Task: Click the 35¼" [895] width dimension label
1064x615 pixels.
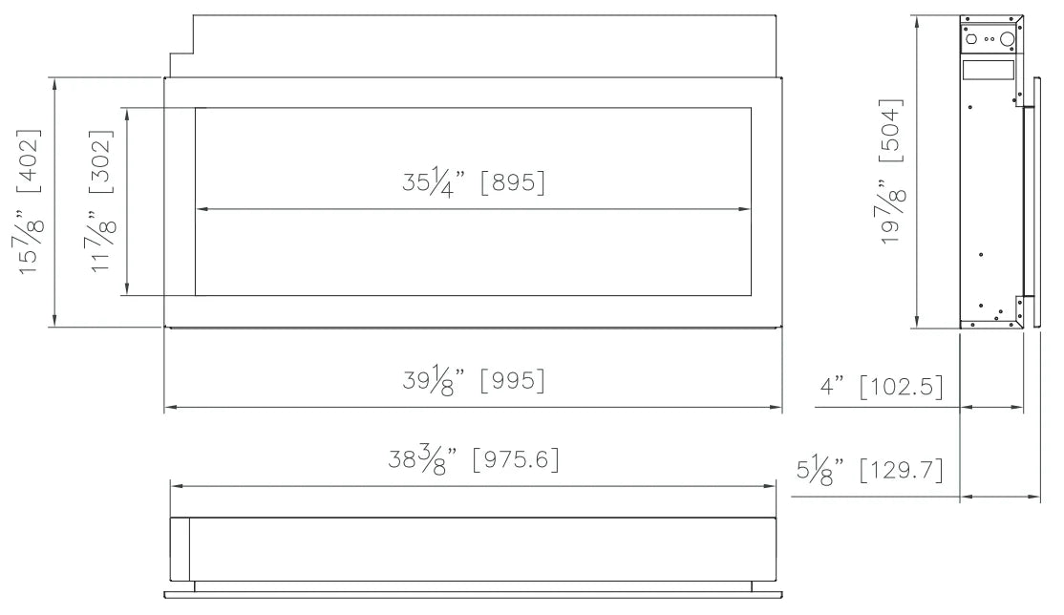Action: 473,182
